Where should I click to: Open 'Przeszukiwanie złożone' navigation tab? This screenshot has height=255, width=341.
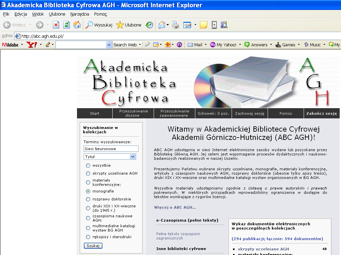[133, 113]
